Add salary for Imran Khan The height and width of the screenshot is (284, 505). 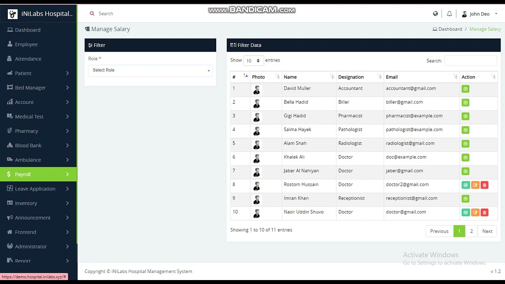(x=466, y=199)
